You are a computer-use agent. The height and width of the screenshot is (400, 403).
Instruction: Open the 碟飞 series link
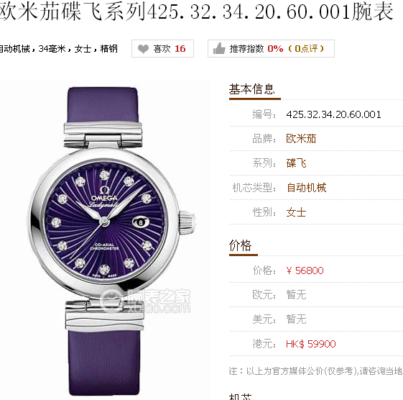tap(296, 163)
